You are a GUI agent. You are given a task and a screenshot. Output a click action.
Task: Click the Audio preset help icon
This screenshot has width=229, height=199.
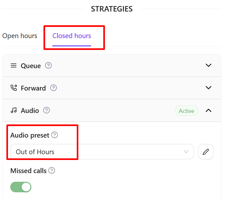[55, 135]
